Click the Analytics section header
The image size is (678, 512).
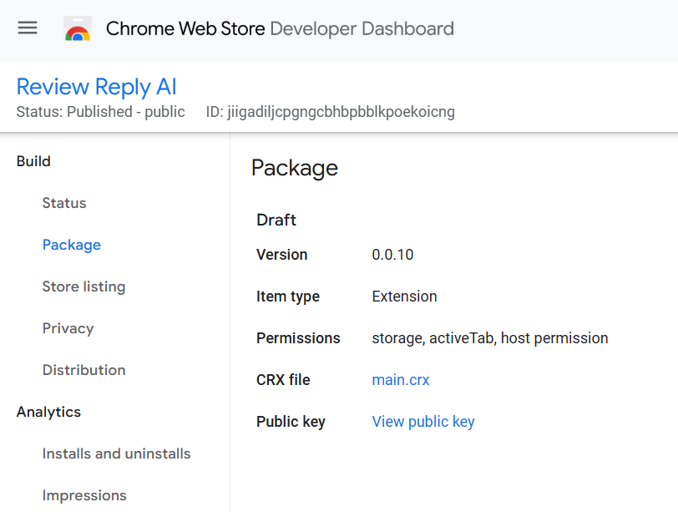pyautogui.click(x=48, y=412)
